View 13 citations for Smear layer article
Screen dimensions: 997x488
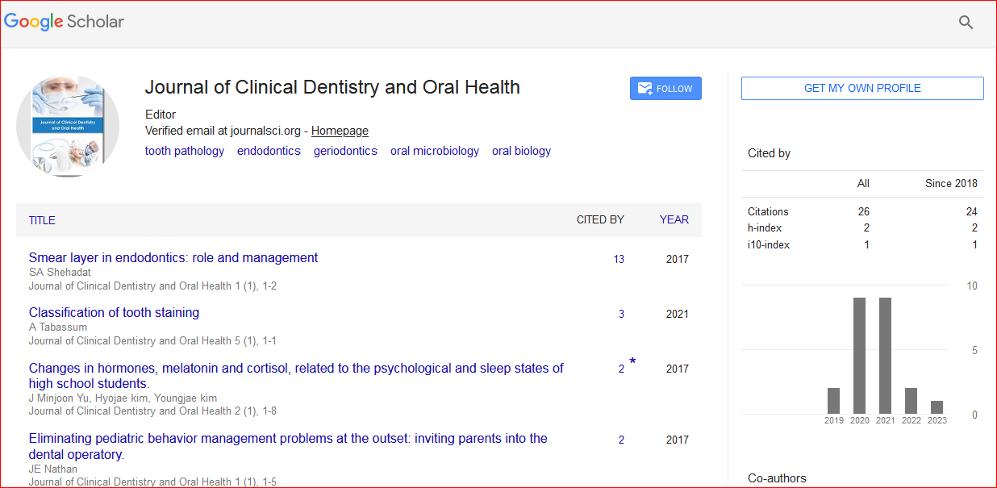pos(619,260)
